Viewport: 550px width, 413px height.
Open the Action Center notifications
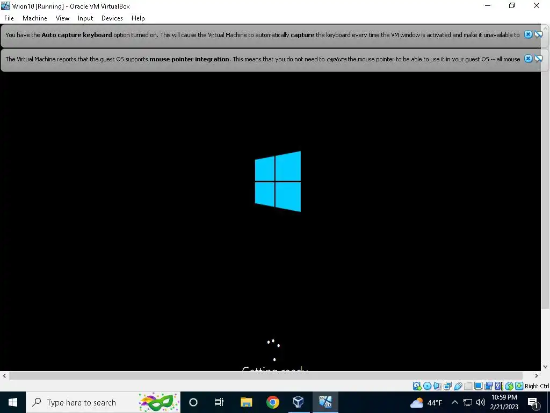pos(533,403)
